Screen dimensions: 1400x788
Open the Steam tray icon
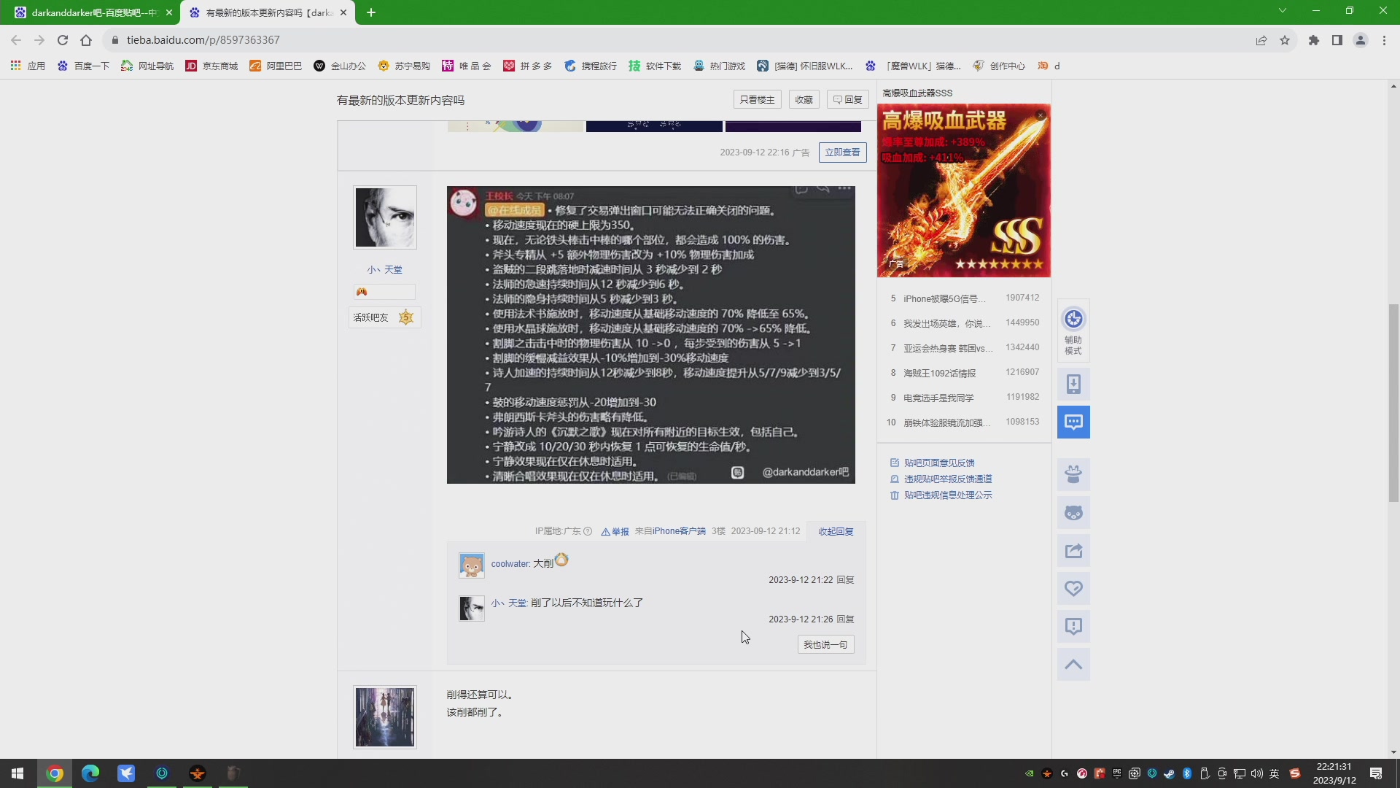(x=1170, y=773)
